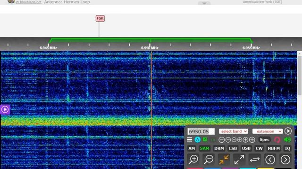Open the bluebison.net link

(x=29, y=2)
